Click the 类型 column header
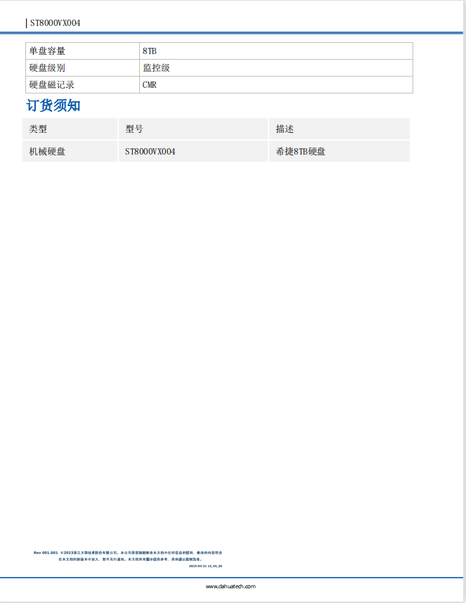 [x=70, y=129]
